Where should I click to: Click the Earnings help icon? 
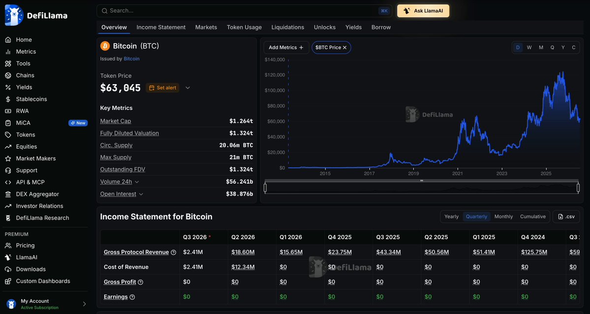tap(132, 297)
